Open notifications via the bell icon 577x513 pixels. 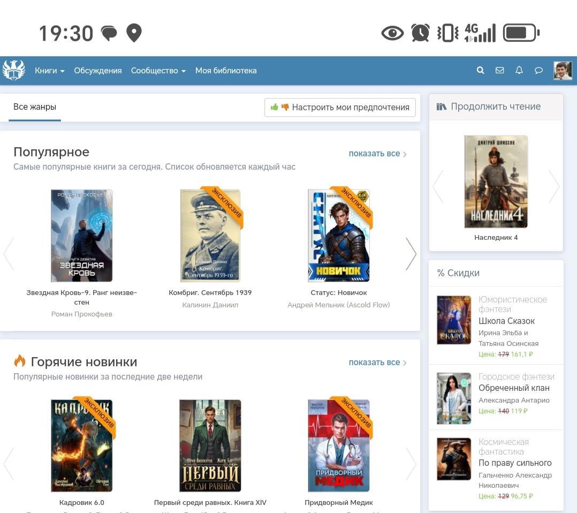(519, 70)
